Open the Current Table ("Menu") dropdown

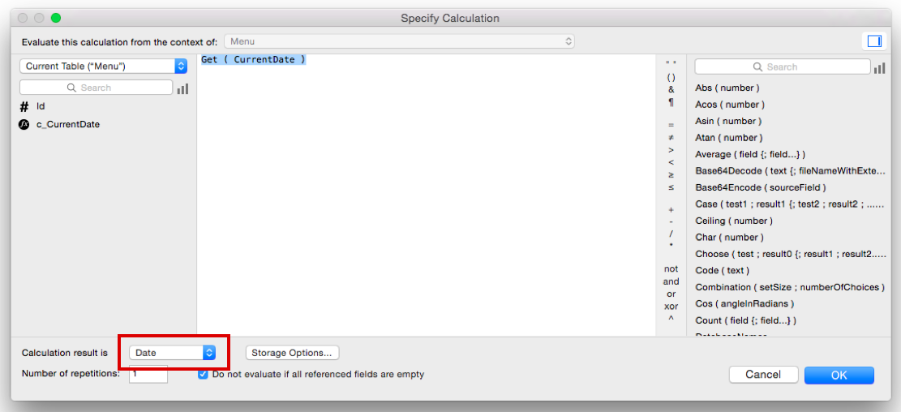click(x=104, y=66)
